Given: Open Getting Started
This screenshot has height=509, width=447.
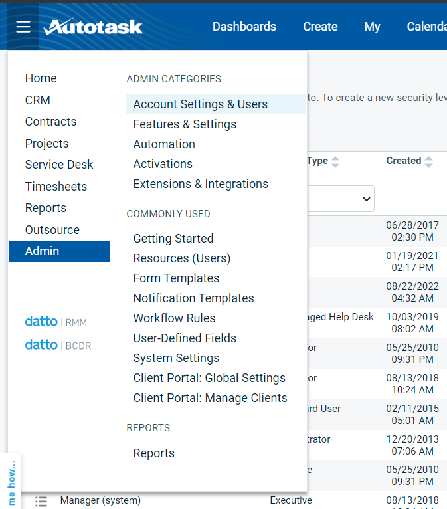Looking at the screenshot, I should click(173, 239).
